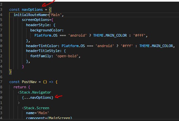Screen dimensions: 179x121
Task: Click the yellow opening brace after navOptions =
Action: click(x=50, y=9)
